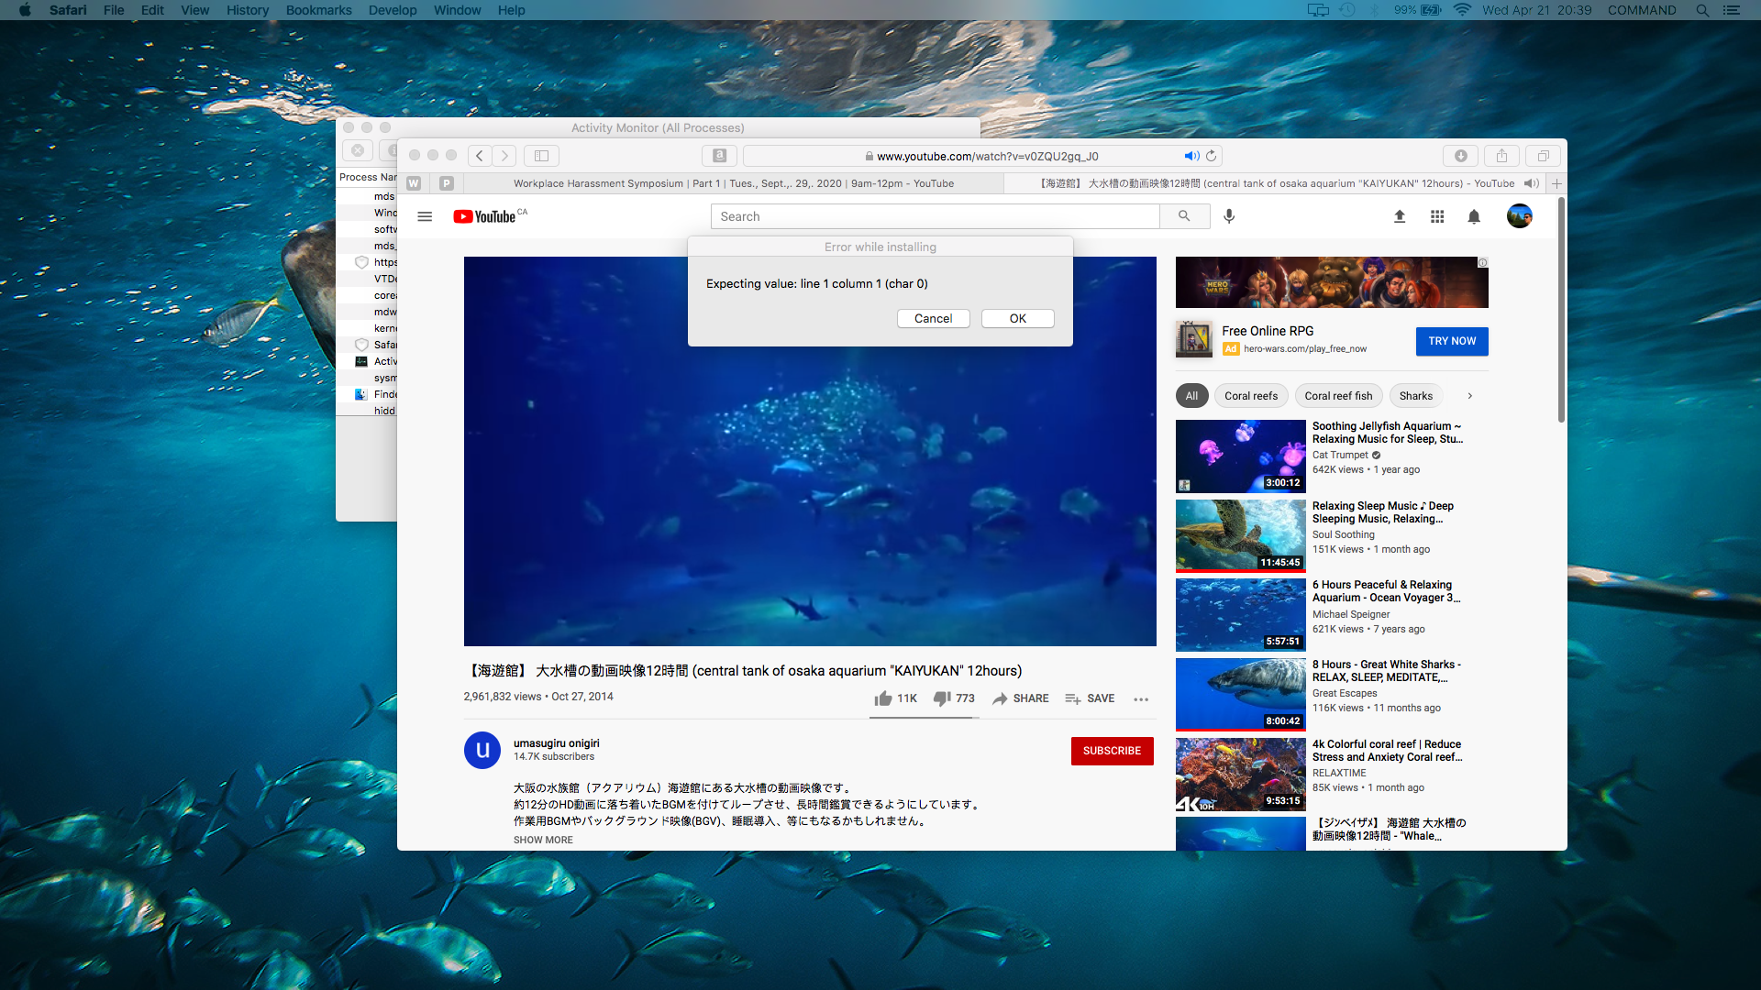Open the three-dot more actions menu
The height and width of the screenshot is (990, 1761).
(x=1141, y=699)
